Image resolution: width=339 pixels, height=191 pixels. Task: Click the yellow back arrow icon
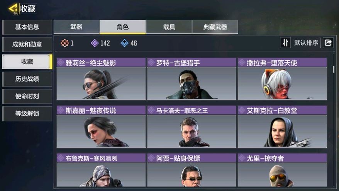(x=13, y=9)
